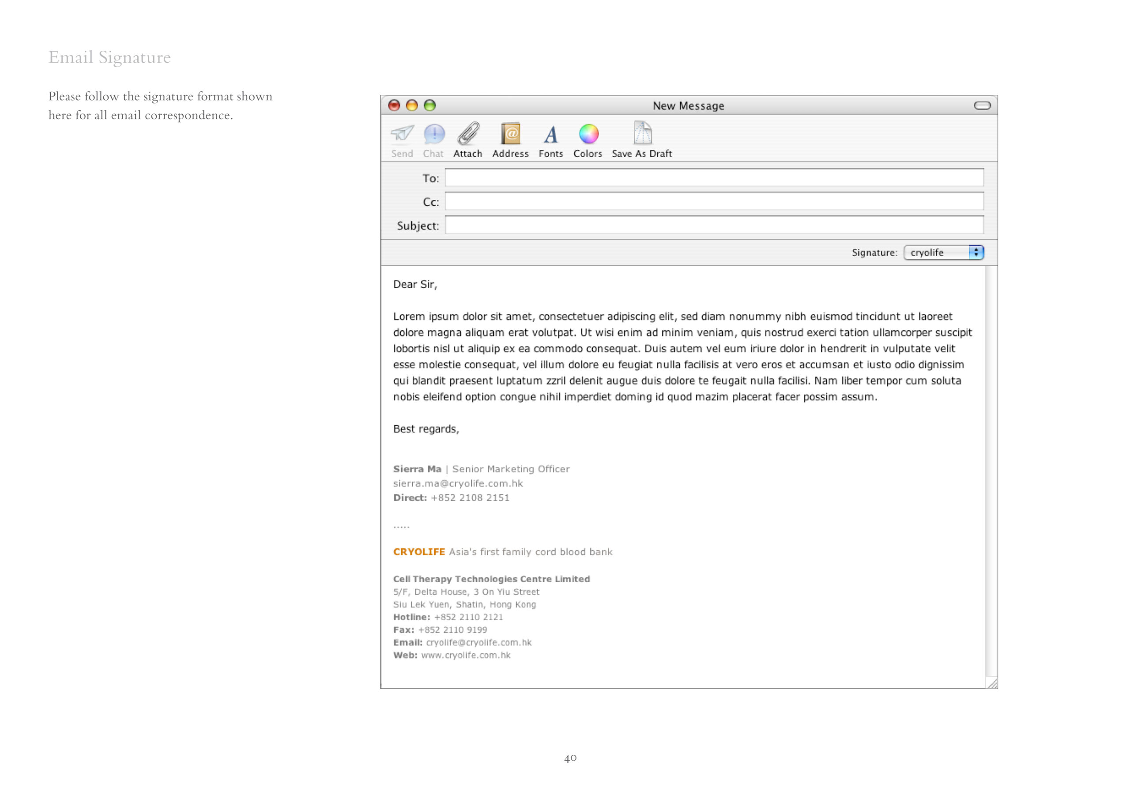
Task: Click the toolbar toggle pill button
Action: coord(983,106)
